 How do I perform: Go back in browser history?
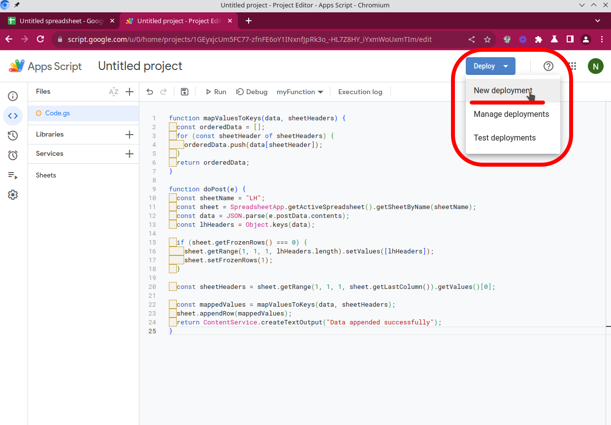(x=9, y=39)
